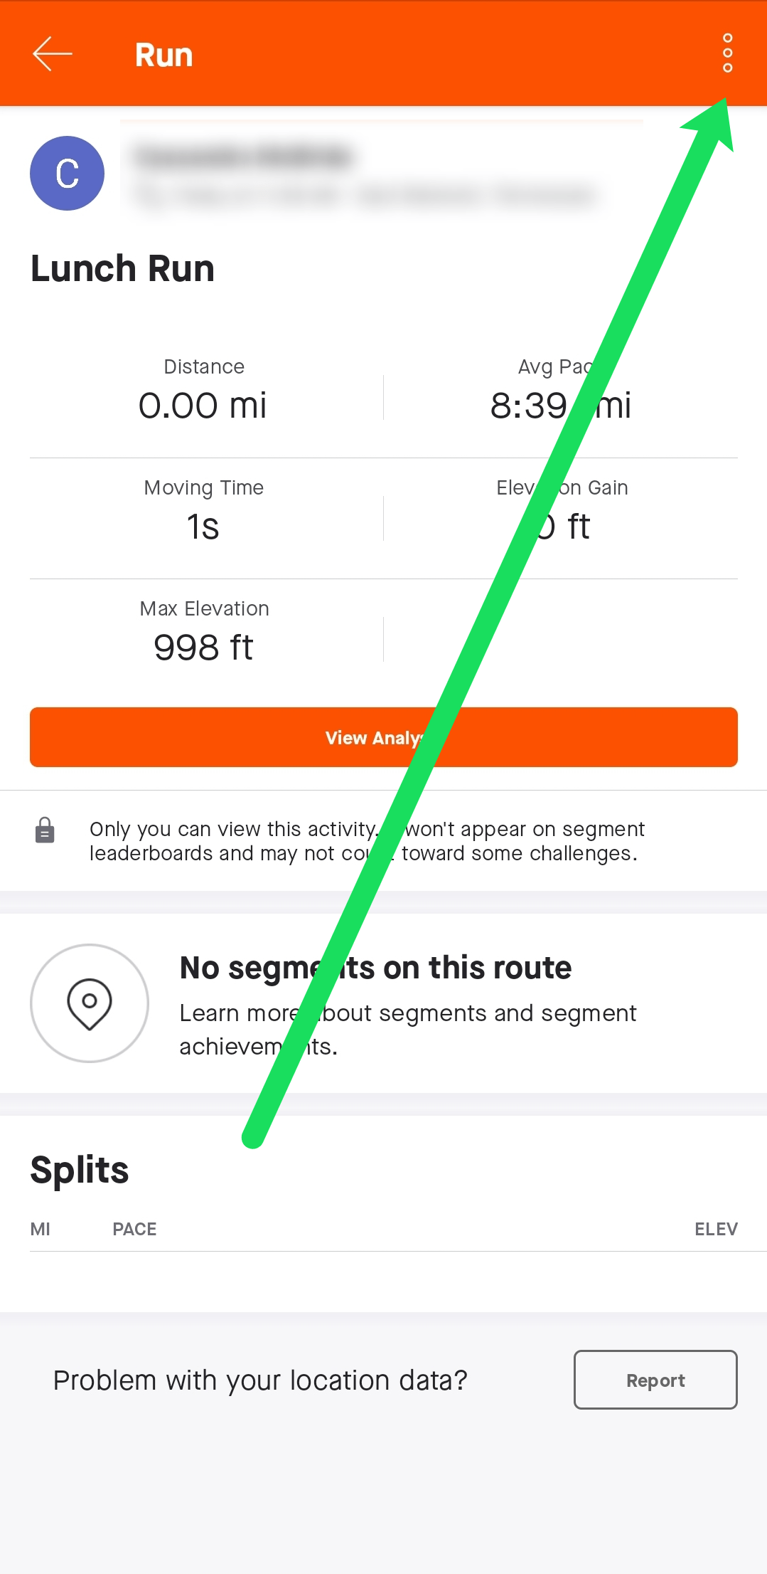This screenshot has height=1574, width=767.
Task: Select the circular profile avatar
Action: pos(66,173)
